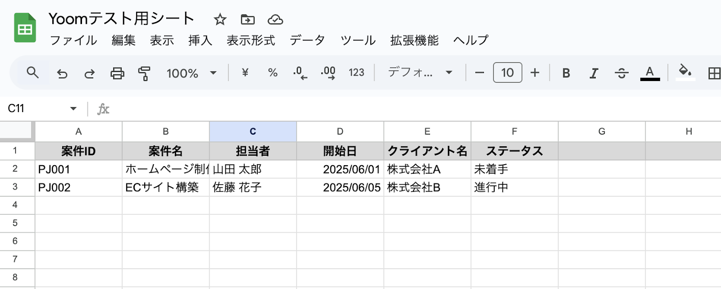Viewport: 721px width, 289px height.
Task: Select column A header
Action: pos(78,131)
